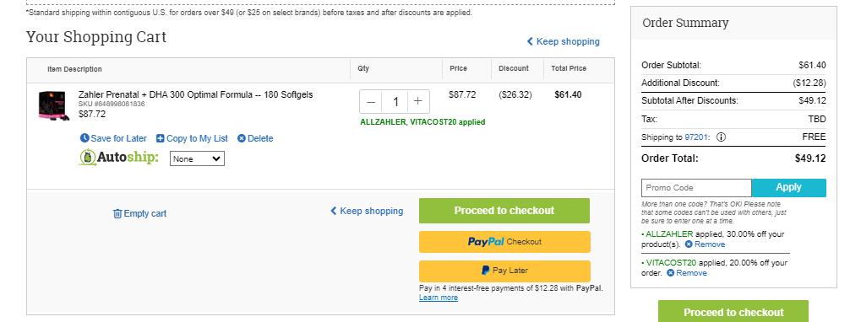Screen dimensions: 861x322
Task: Open the Autoship frequency dropdown
Action: [x=197, y=158]
